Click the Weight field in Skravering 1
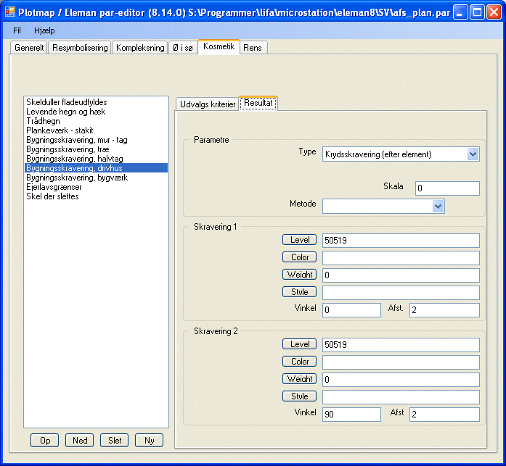The image size is (506, 466). (x=401, y=275)
